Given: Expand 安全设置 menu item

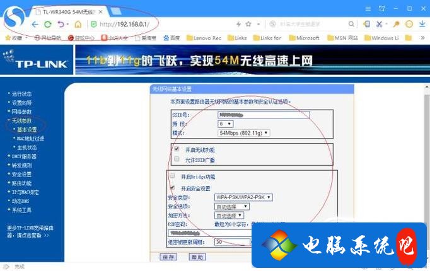Looking at the screenshot, I should [x=21, y=175].
